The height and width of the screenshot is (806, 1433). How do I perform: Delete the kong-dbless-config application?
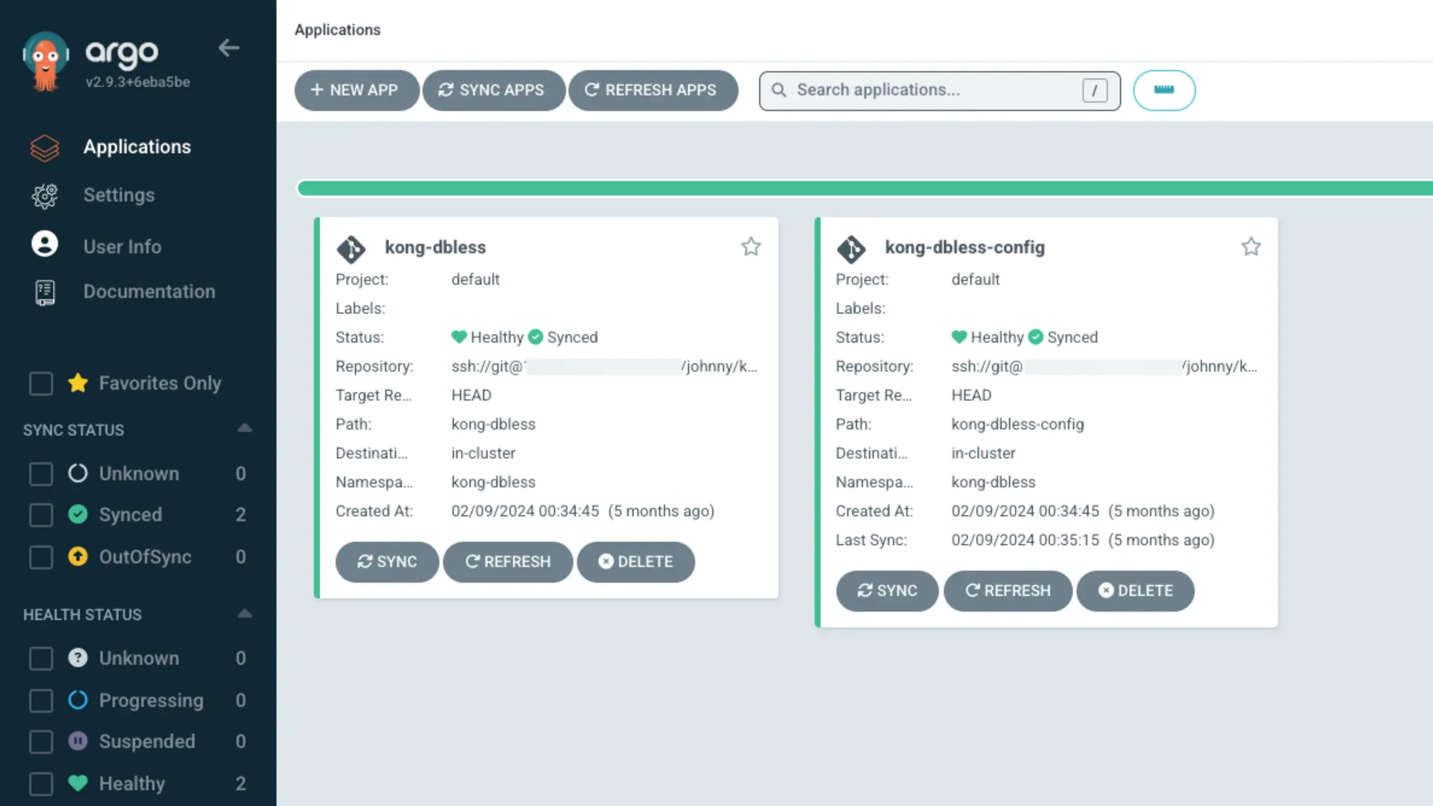pyautogui.click(x=1135, y=591)
